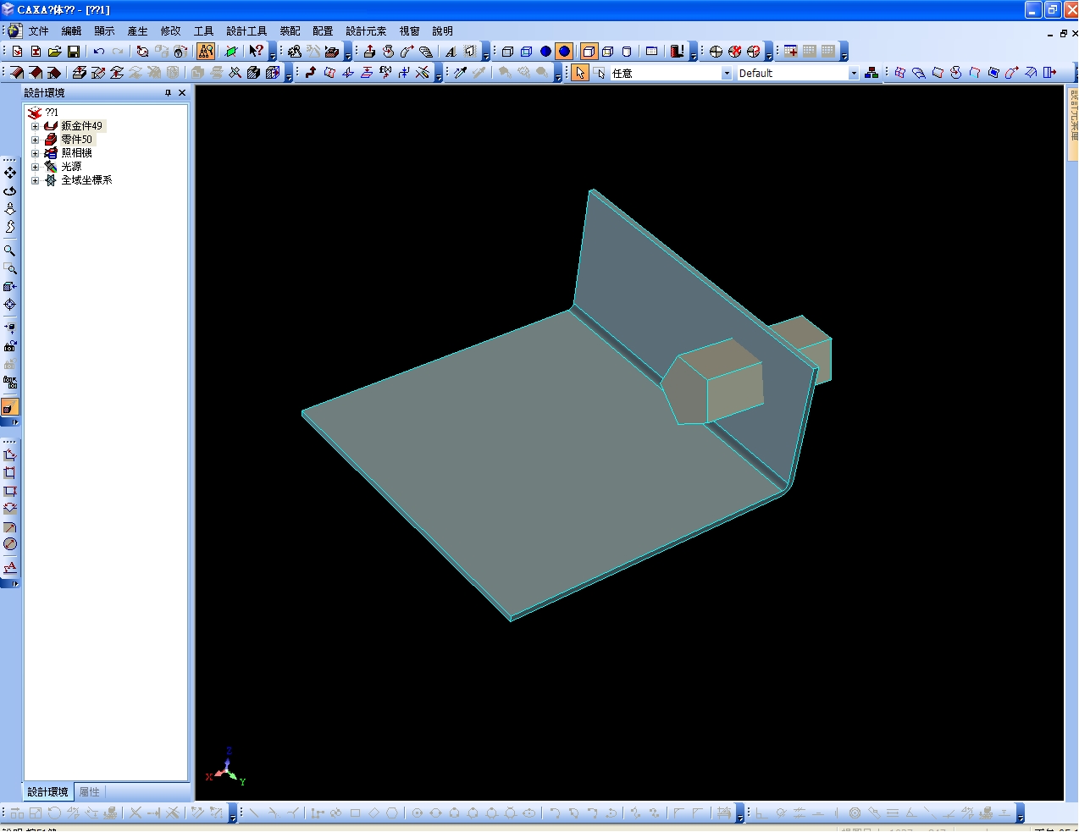Click the Save floppy disk icon

tap(74, 52)
